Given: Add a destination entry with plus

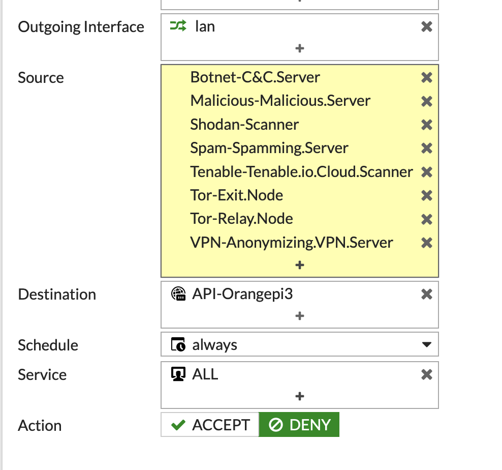Looking at the screenshot, I should pos(300,316).
